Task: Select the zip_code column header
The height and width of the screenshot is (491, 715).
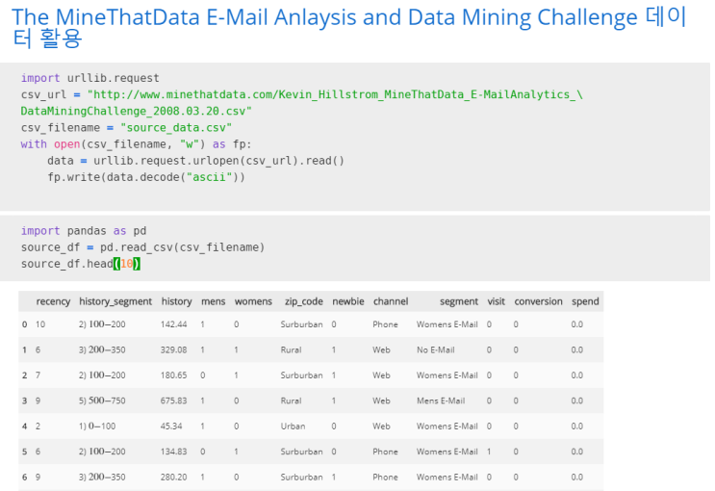Action: 304,301
